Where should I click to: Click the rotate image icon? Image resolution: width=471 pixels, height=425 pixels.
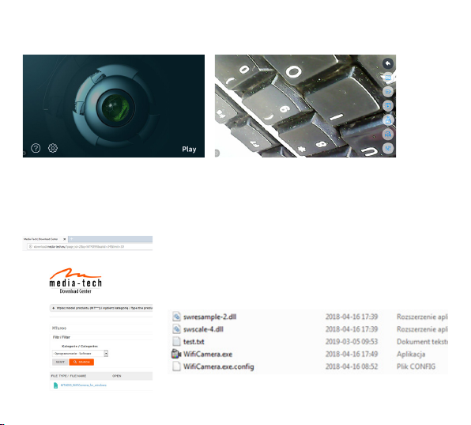(x=388, y=120)
